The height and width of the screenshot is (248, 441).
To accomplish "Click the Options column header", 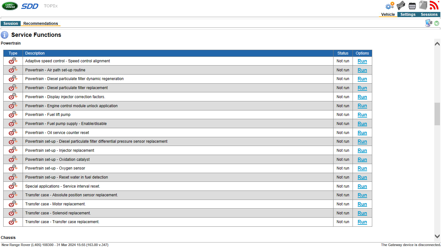I will pyautogui.click(x=362, y=53).
